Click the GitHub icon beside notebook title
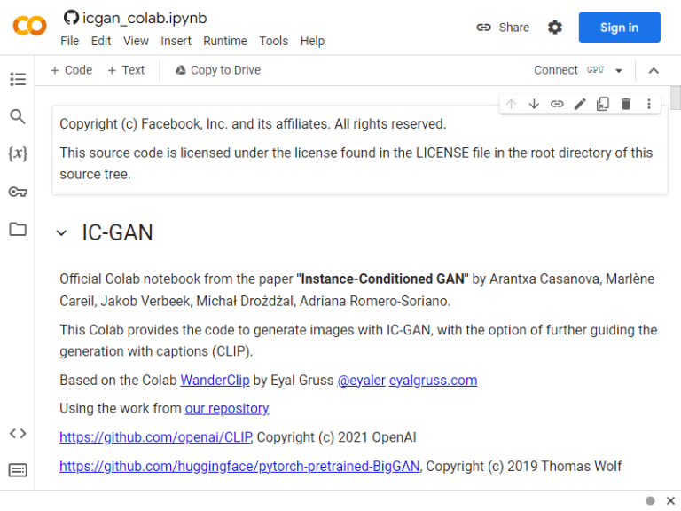Viewport: 681px width, 511px height. (71, 18)
